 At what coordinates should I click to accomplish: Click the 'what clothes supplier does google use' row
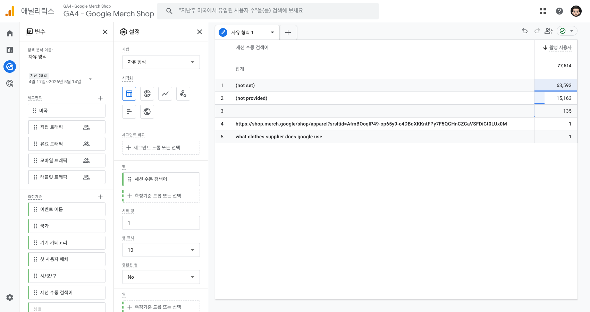(x=396, y=137)
